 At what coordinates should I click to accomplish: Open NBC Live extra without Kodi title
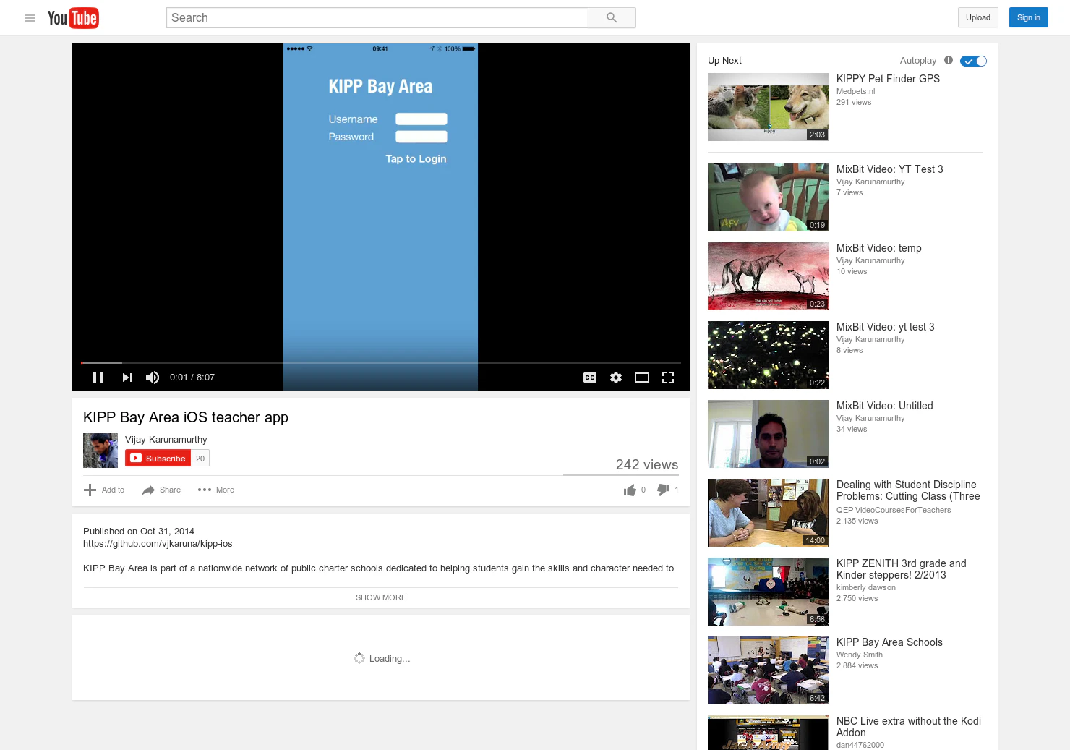(909, 727)
